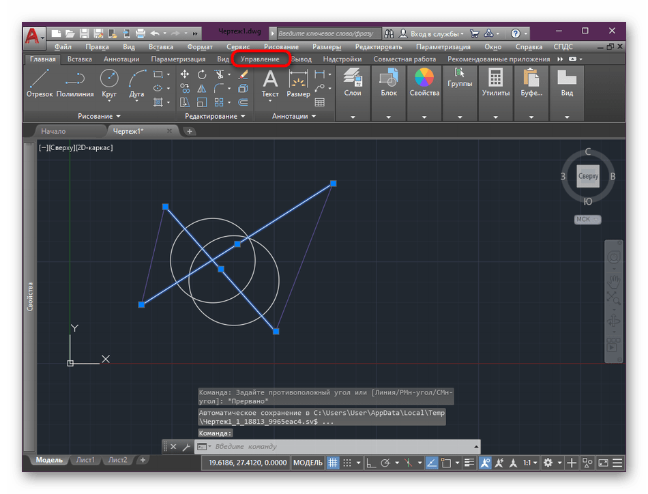The image size is (648, 494).
Task: Activate the Explode tool
Action: click(243, 88)
